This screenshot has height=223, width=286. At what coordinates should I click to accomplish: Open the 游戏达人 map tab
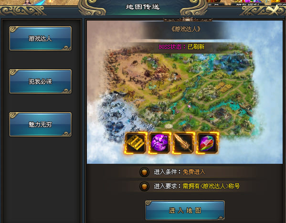click(40, 39)
